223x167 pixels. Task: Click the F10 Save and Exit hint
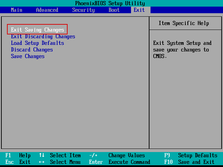point(189,162)
